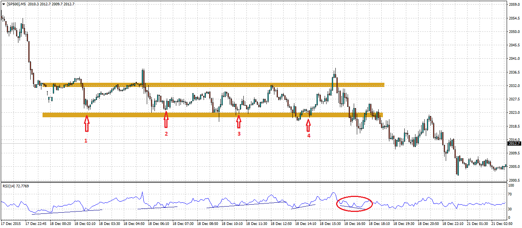Click the 2027.5 price axis label

pyautogui.click(x=514, y=99)
